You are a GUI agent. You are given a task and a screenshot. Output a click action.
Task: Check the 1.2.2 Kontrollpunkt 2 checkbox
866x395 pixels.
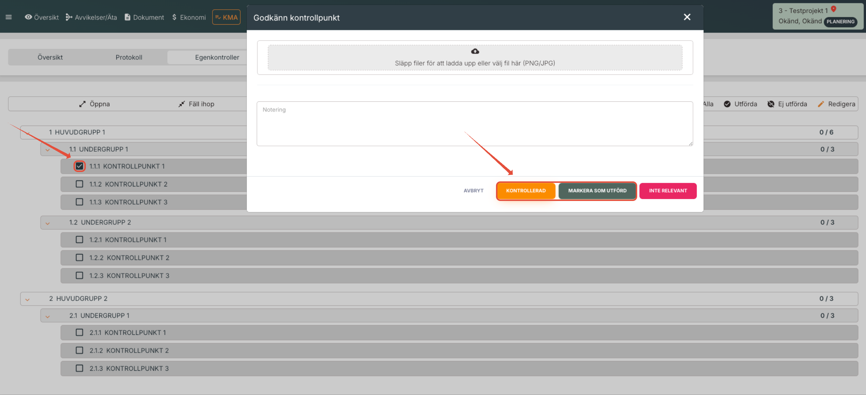click(x=79, y=257)
